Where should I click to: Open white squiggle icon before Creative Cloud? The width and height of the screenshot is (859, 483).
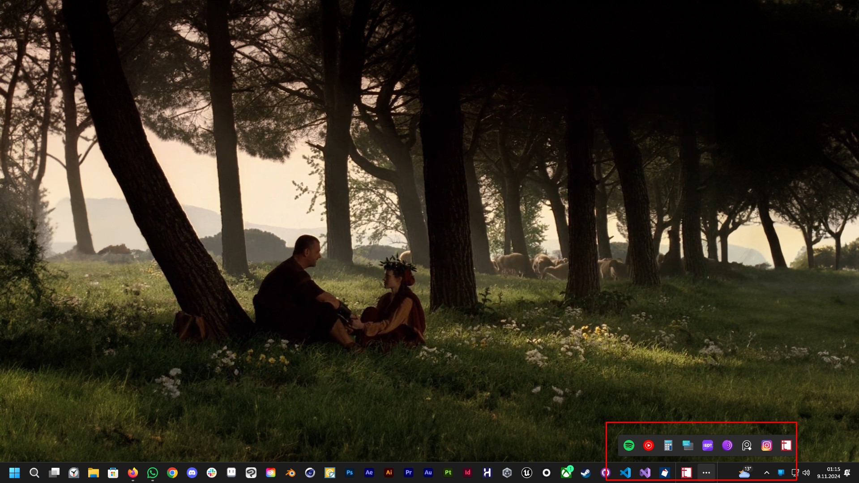tap(251, 473)
